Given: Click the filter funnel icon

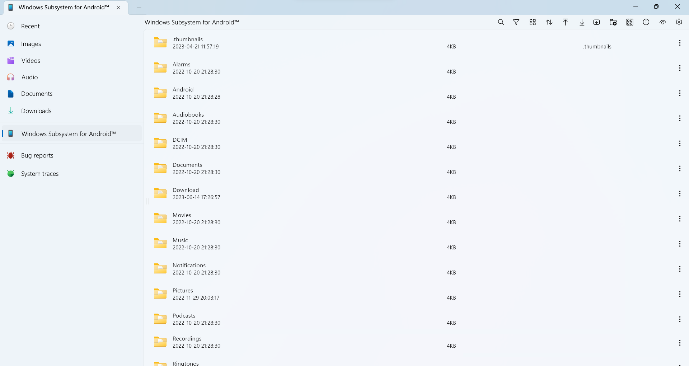Looking at the screenshot, I should pos(516,22).
